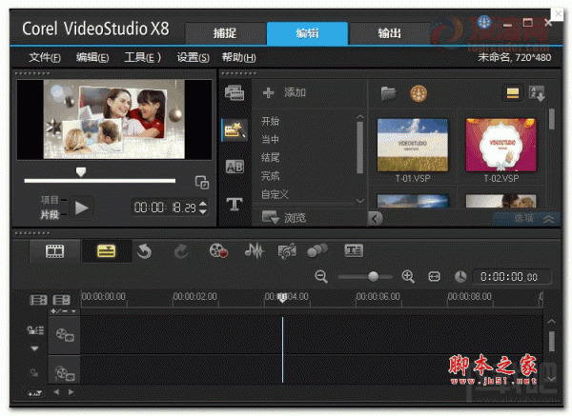Screen dimensions: 572x416
Task: Move the preview scrubber handle
Action: 81,172
